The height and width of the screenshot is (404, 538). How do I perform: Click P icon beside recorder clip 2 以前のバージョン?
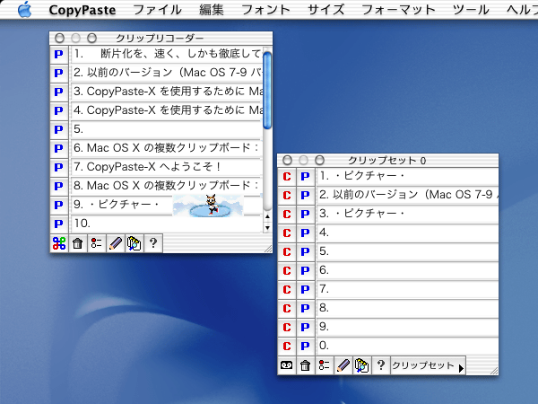(x=59, y=73)
